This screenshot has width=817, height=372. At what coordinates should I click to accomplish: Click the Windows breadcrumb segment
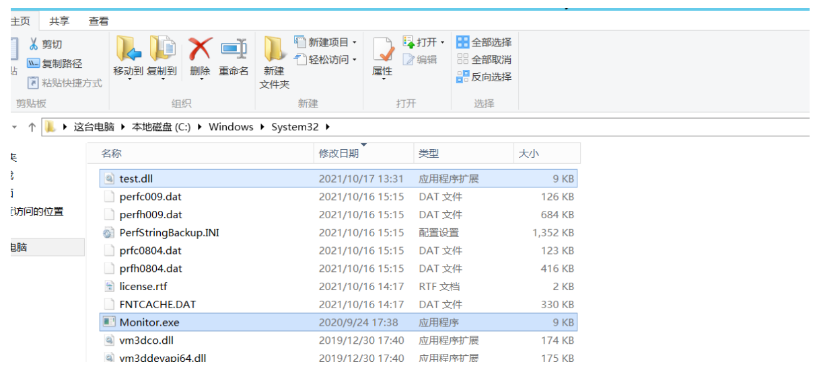pos(231,127)
